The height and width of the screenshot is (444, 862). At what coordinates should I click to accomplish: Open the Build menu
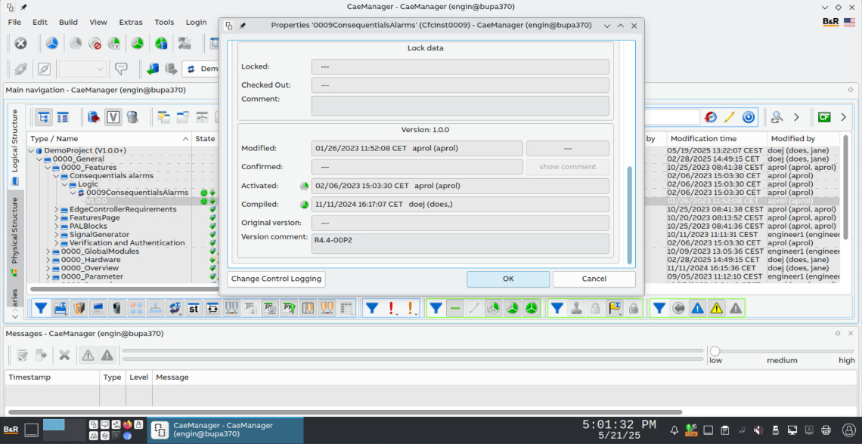click(x=68, y=23)
